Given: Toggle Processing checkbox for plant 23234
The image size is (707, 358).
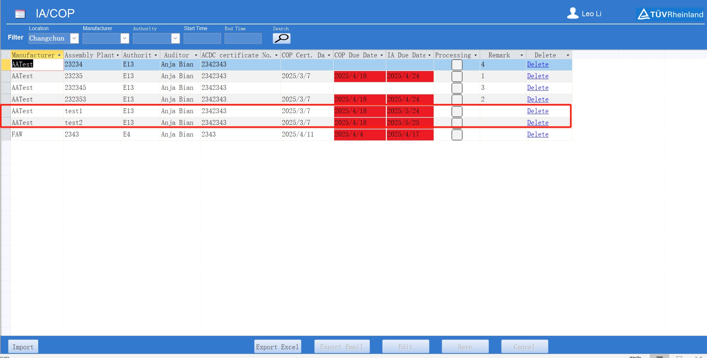Looking at the screenshot, I should coord(457,65).
